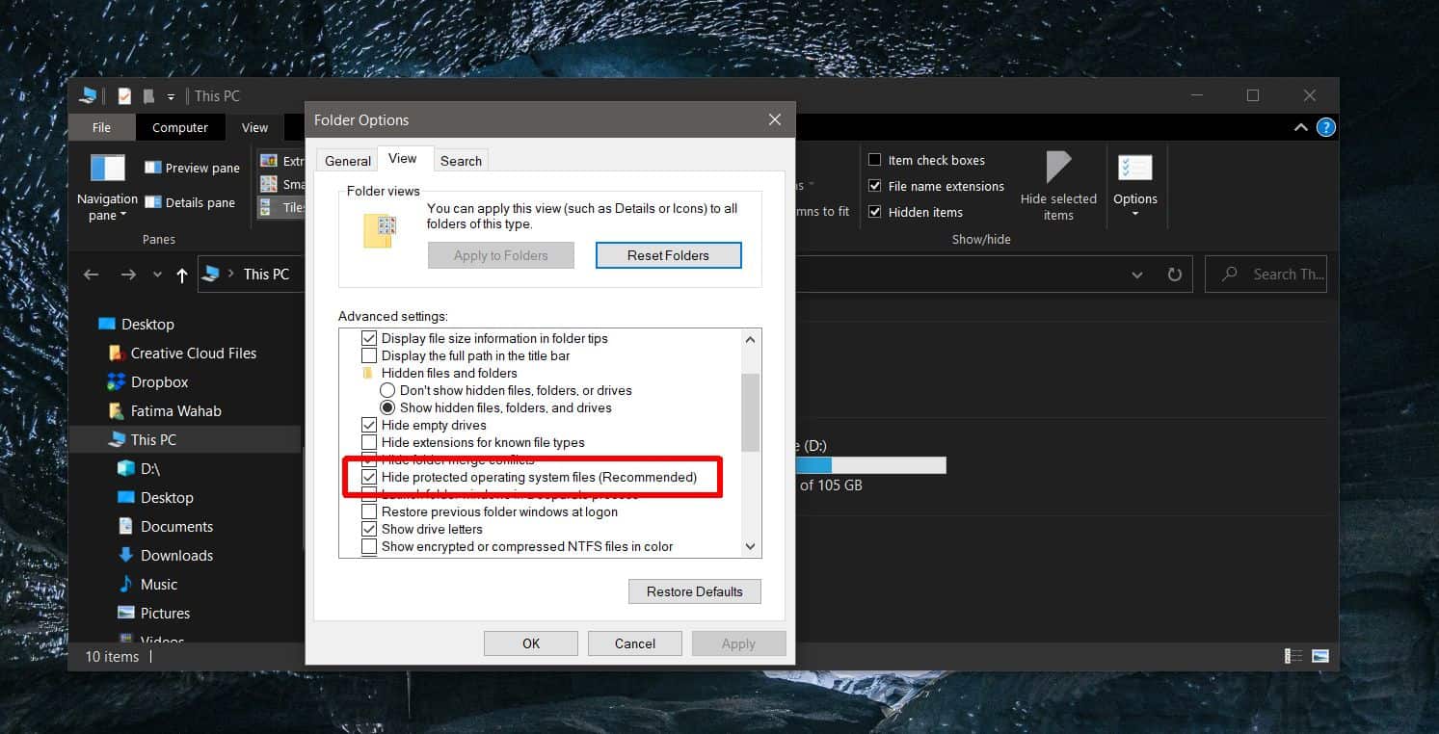Open the Options dropdown arrow
This screenshot has height=734, width=1439.
pos(1135,214)
